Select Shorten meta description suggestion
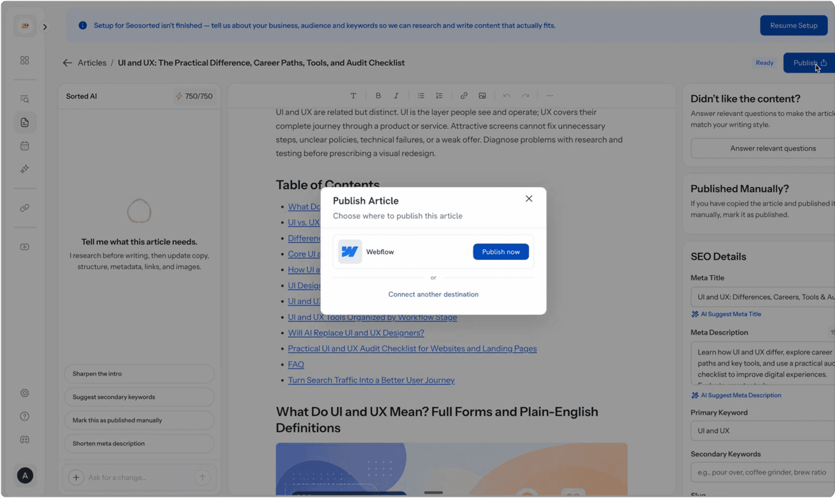 tap(139, 444)
